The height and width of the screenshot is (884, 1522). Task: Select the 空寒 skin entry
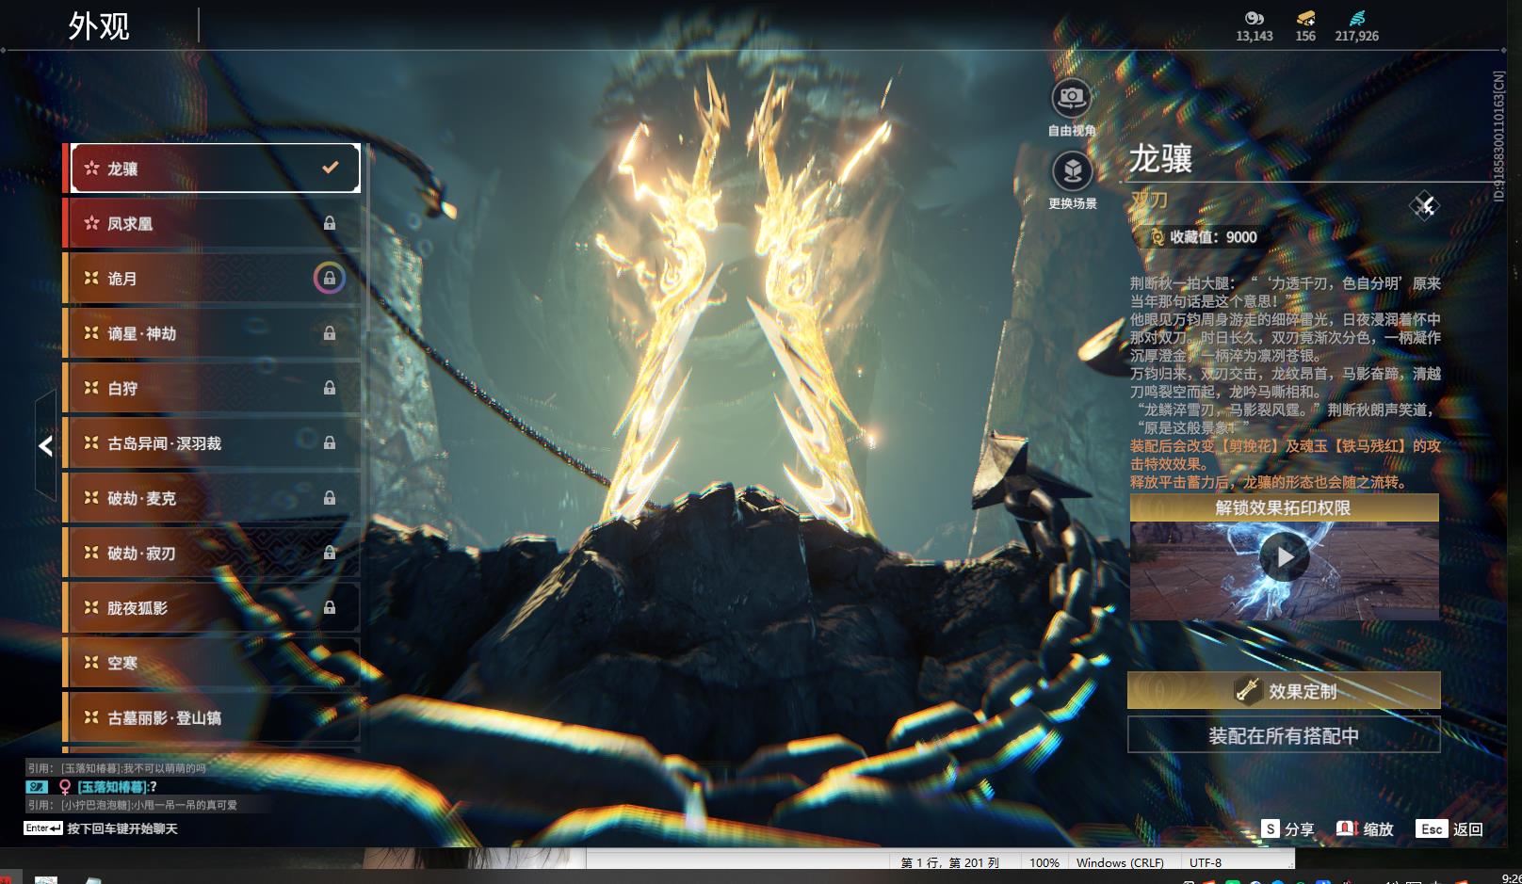click(212, 663)
